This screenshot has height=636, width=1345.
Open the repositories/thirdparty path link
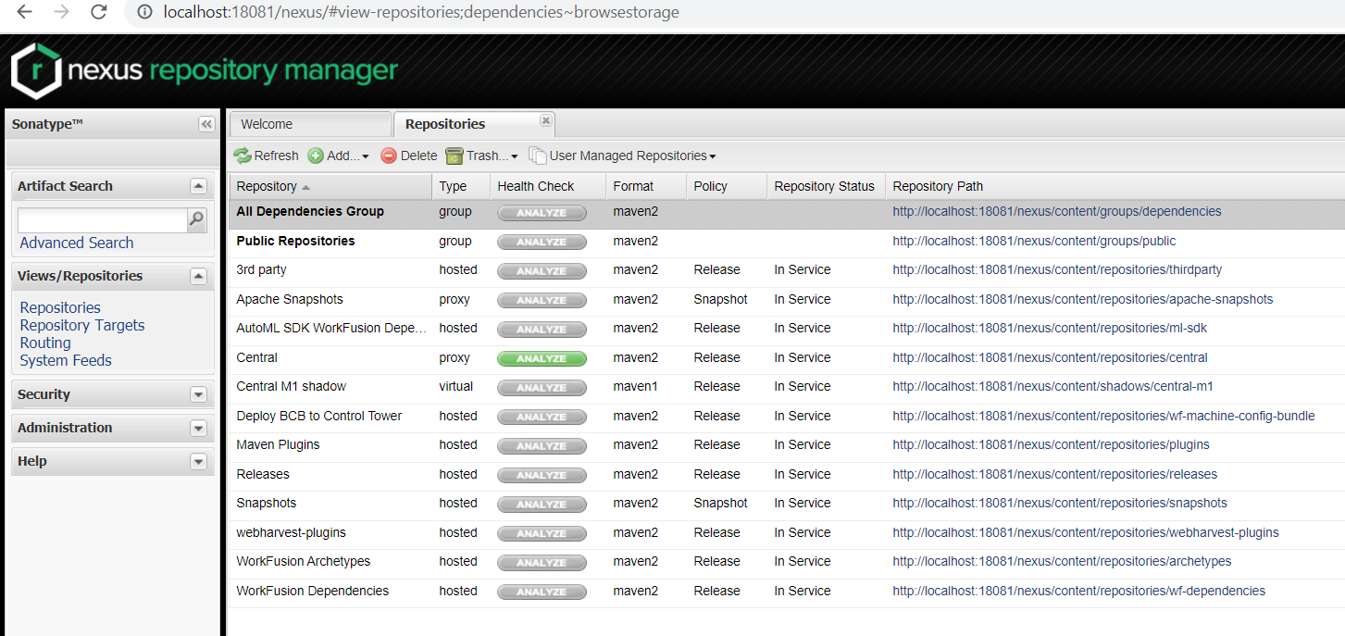click(x=1057, y=269)
